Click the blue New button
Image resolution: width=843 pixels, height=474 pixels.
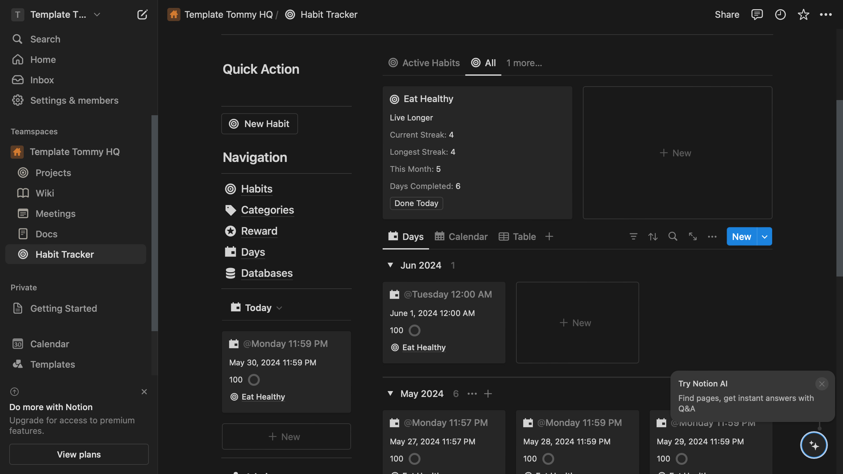coord(742,236)
